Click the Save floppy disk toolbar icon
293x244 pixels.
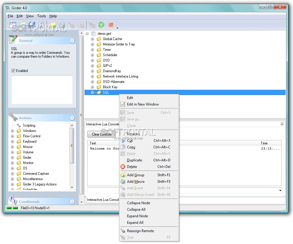pos(32,25)
